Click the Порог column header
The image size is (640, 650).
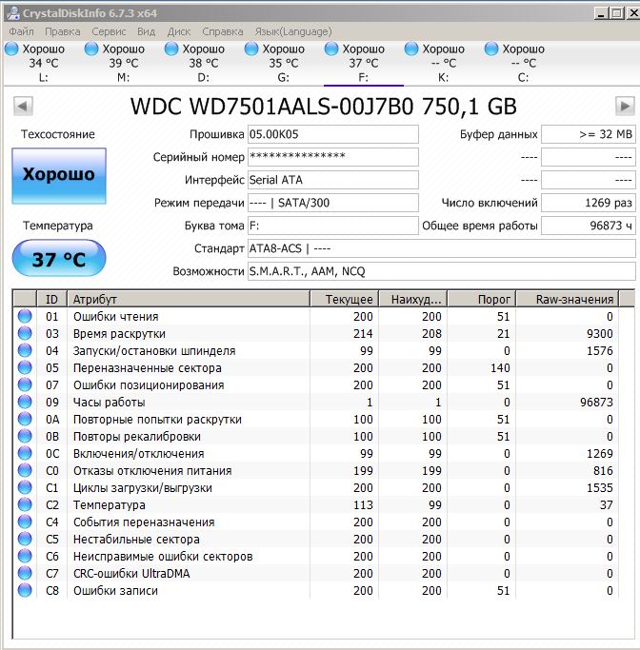[482, 299]
